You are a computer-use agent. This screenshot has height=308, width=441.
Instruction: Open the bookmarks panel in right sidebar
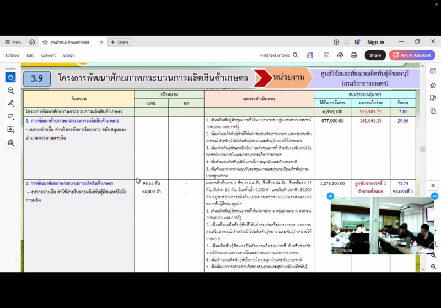tap(433, 98)
